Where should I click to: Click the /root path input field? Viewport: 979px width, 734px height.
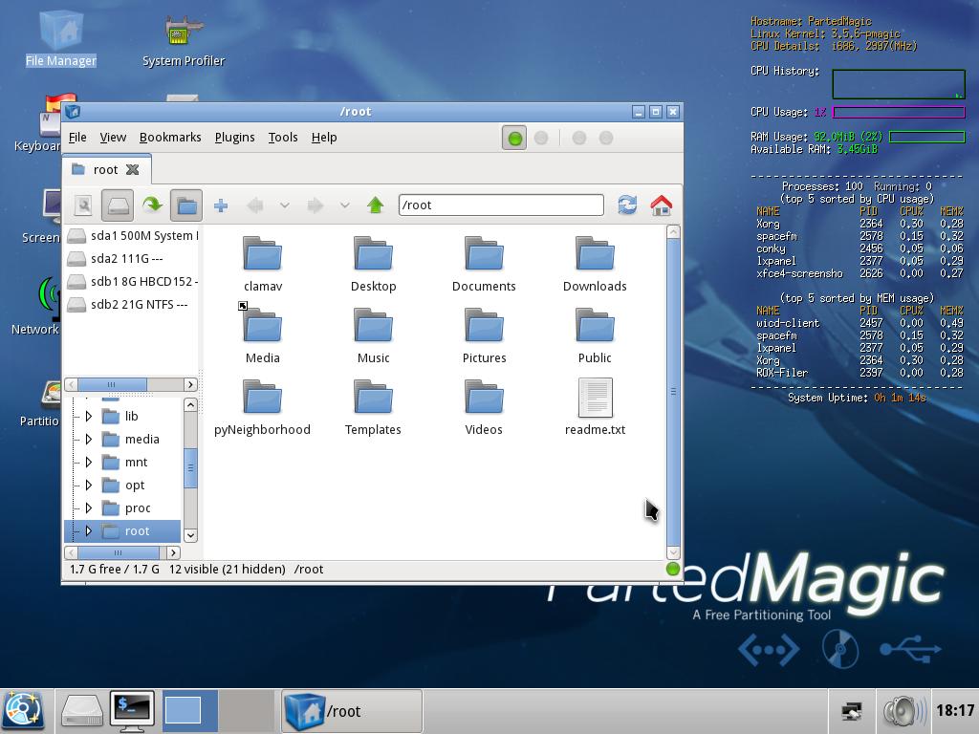pos(501,205)
